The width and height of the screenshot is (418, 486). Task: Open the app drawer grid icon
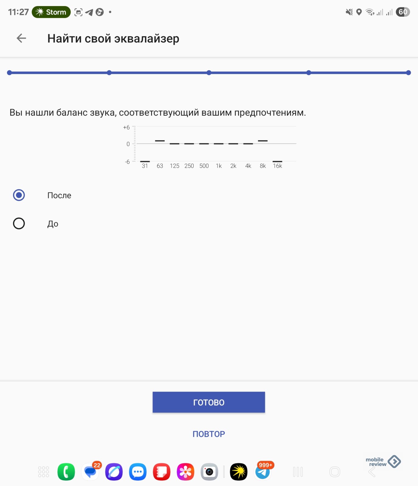tap(43, 472)
